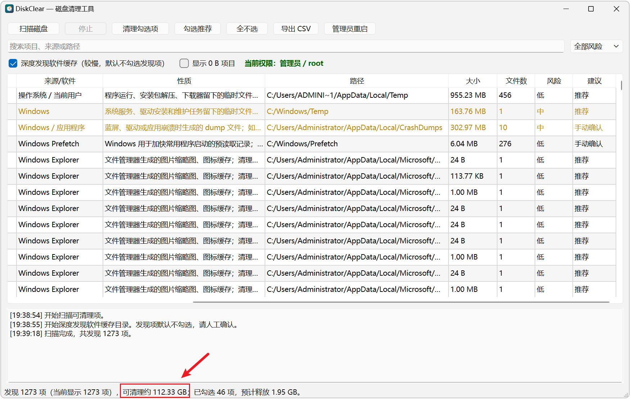Focus the 搜索项目、来源或路径 search field

click(x=286, y=46)
